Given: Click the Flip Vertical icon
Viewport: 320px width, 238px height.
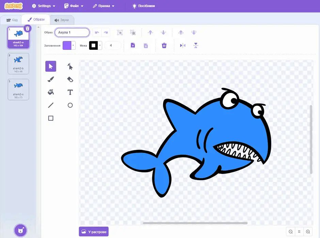Looking at the screenshot, I should click(196, 45).
